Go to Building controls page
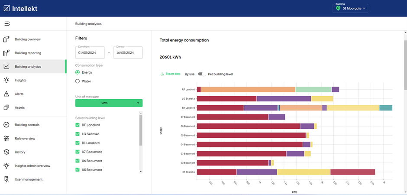Viewport: 407px width, 195px height. pyautogui.click(x=27, y=125)
